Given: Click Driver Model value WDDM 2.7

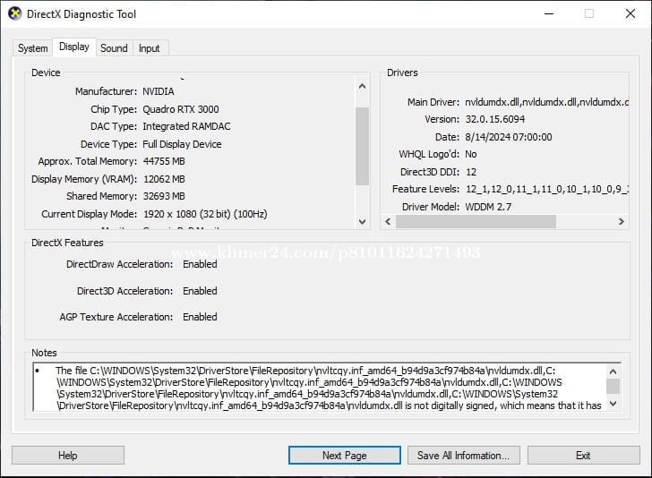Looking at the screenshot, I should pos(488,207).
